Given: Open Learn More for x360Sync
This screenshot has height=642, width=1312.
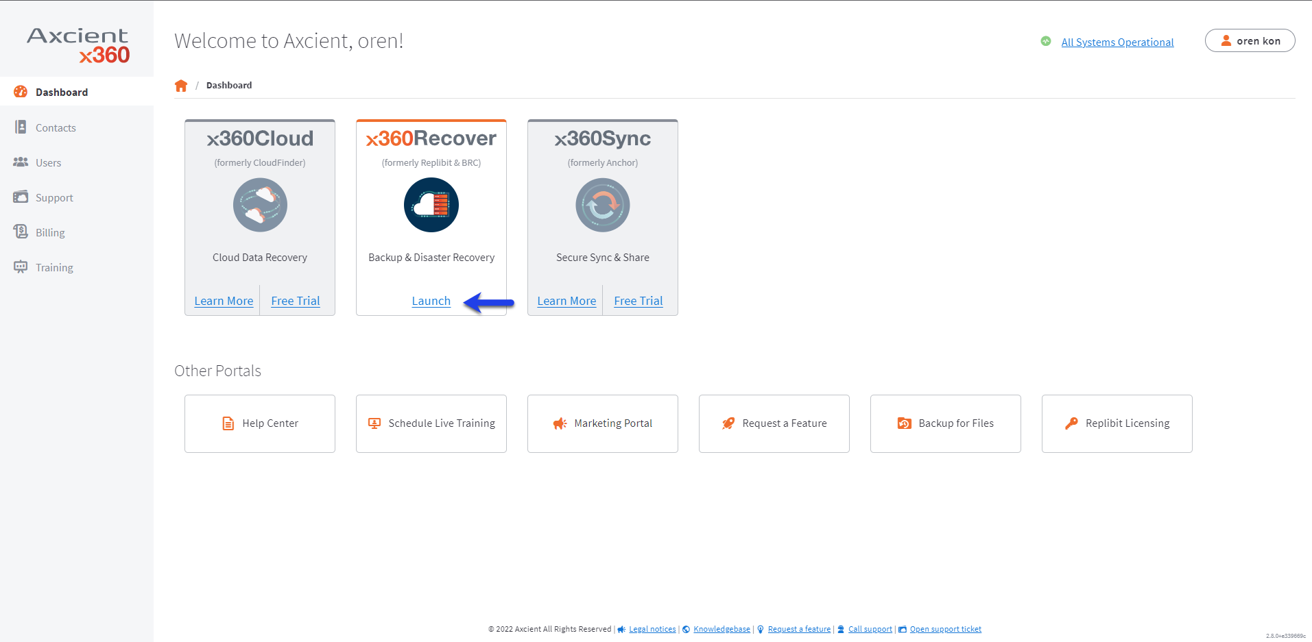Looking at the screenshot, I should coord(566,301).
